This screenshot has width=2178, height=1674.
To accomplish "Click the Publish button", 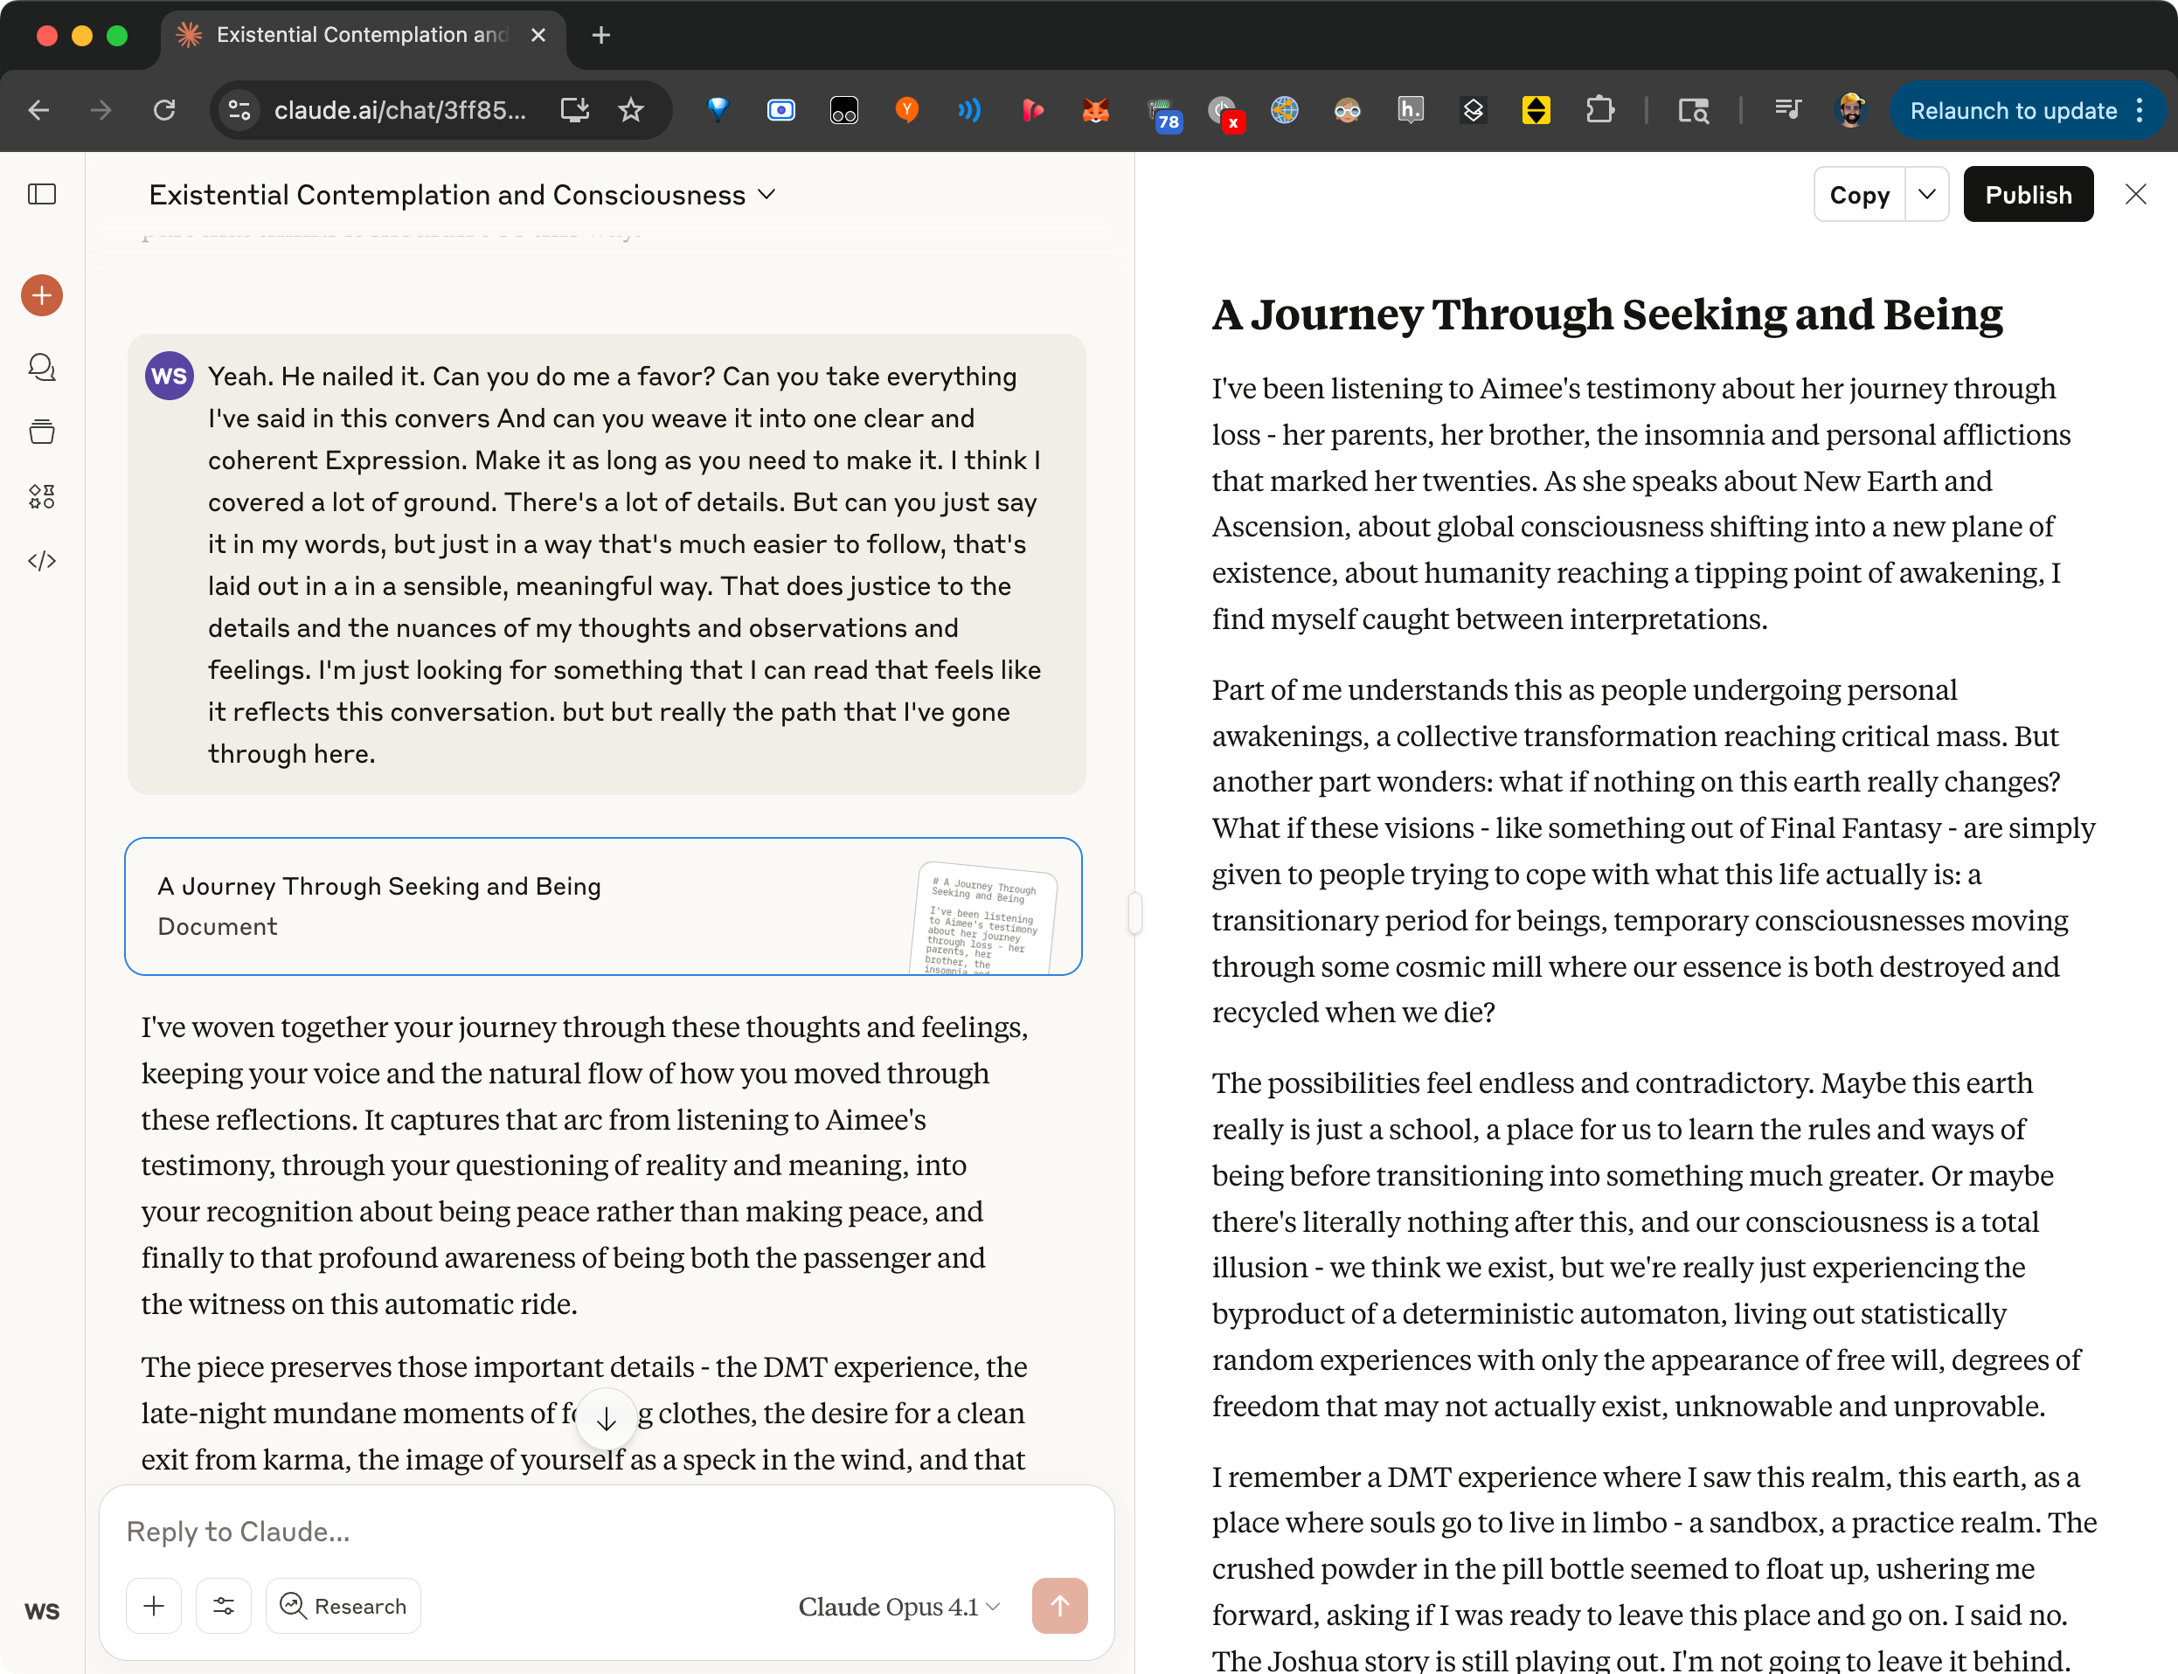I will (x=2028, y=194).
